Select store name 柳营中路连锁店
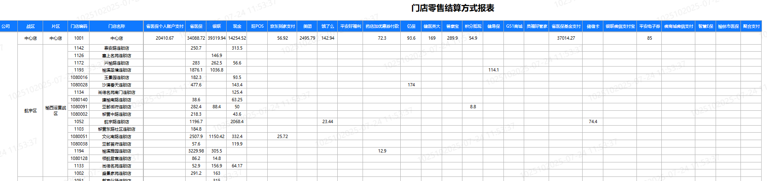 click(x=116, y=114)
